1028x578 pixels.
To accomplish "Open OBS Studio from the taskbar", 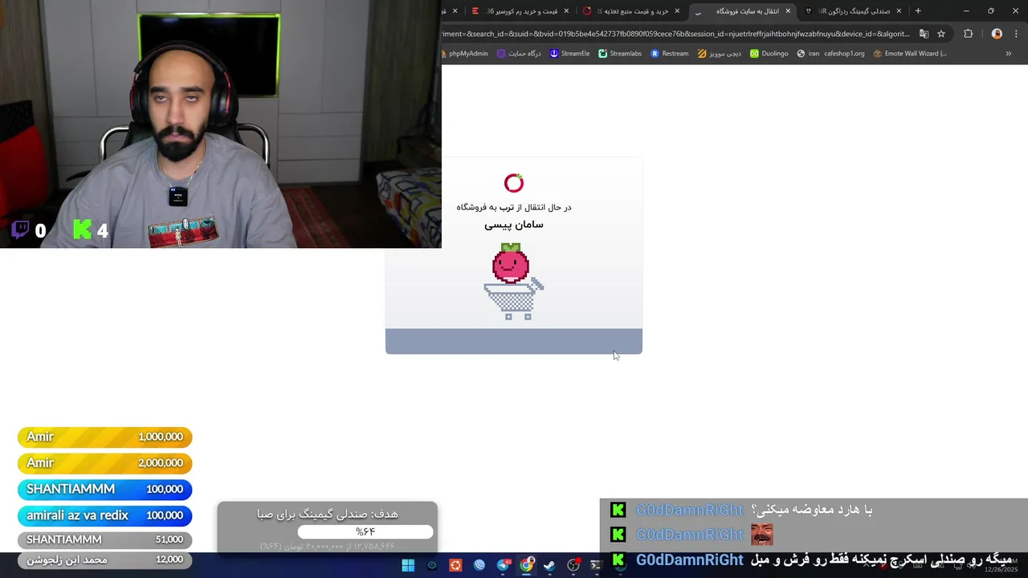I will click(x=573, y=565).
